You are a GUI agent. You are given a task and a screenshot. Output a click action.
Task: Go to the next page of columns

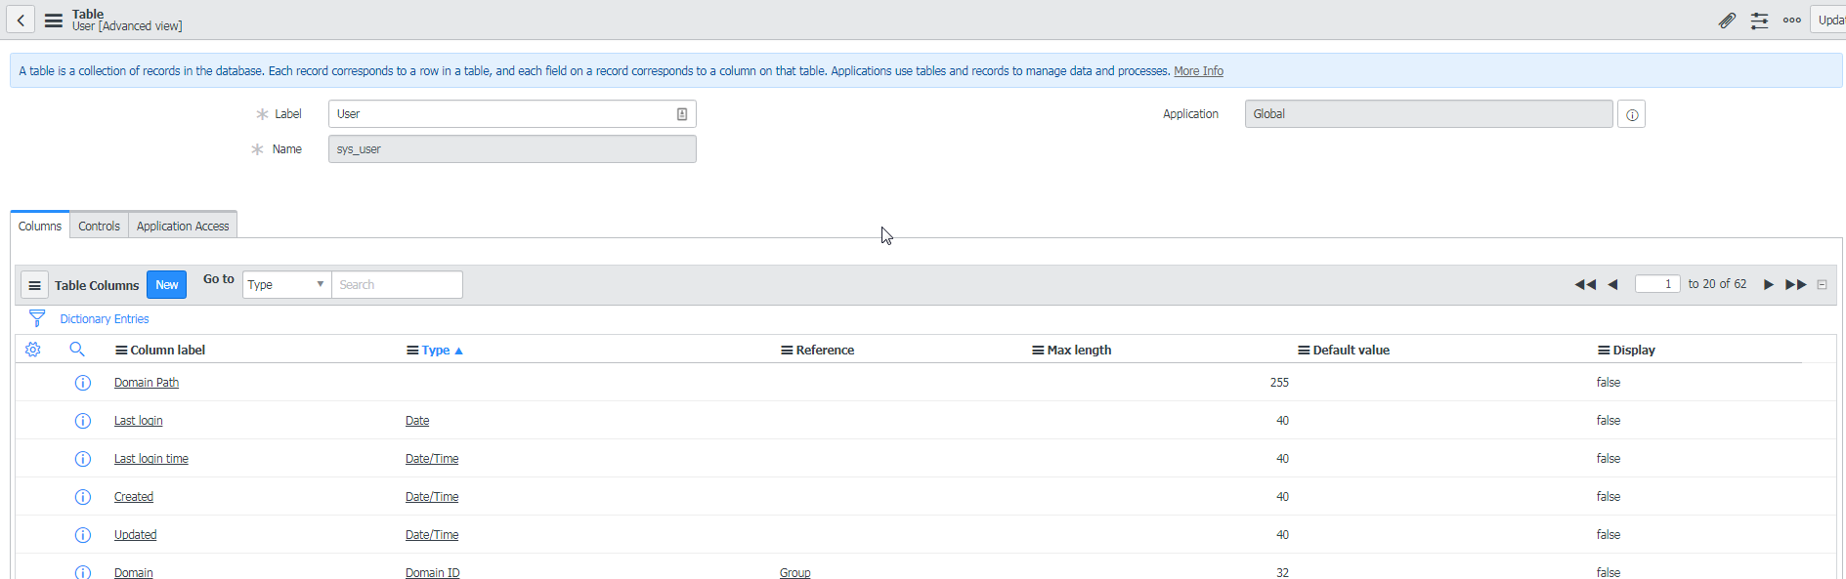(x=1768, y=285)
